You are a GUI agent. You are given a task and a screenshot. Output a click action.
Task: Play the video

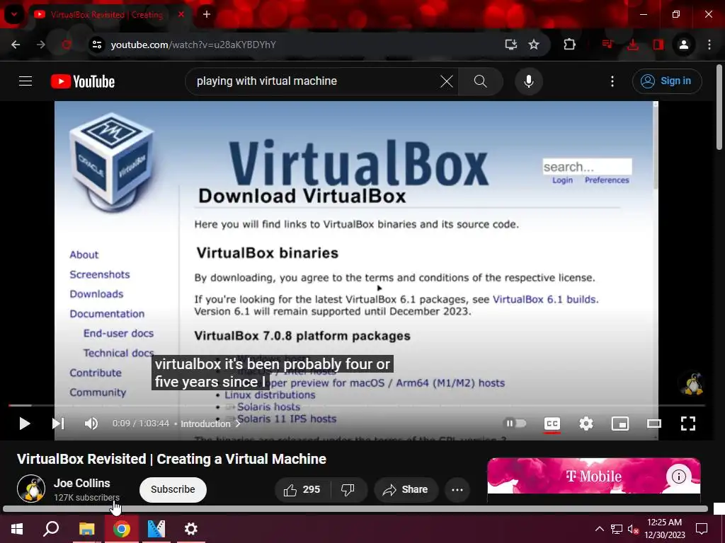pyautogui.click(x=25, y=424)
